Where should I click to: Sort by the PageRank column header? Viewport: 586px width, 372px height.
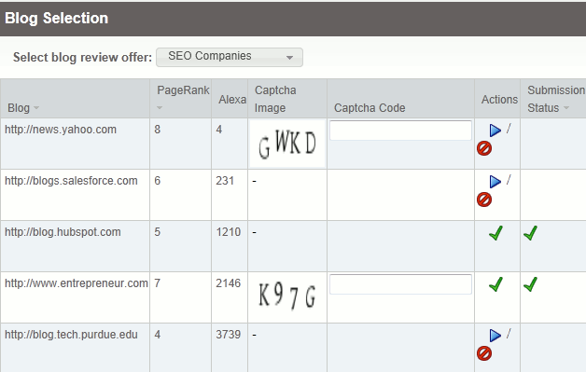click(183, 90)
